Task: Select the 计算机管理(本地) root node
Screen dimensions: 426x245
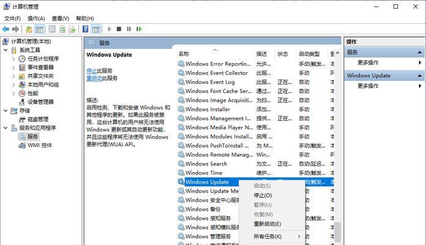Action: pos(31,41)
